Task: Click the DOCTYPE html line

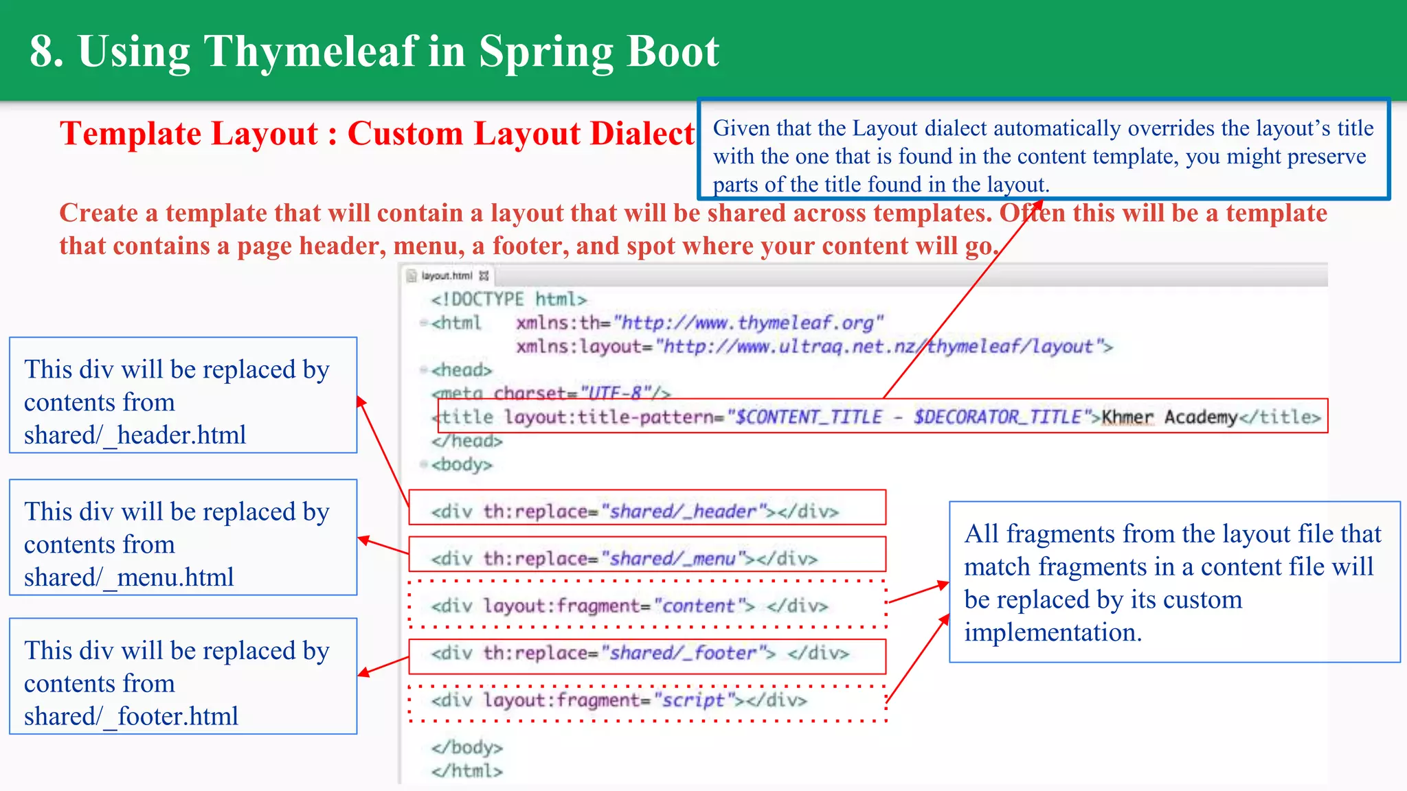Action: pyautogui.click(x=508, y=299)
